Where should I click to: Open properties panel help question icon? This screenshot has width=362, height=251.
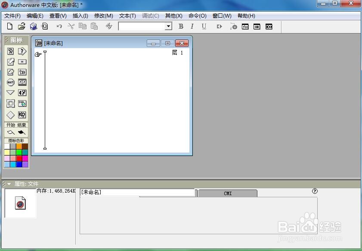315,191
